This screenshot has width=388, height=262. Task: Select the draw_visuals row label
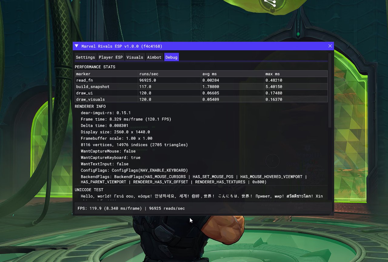(x=90, y=99)
